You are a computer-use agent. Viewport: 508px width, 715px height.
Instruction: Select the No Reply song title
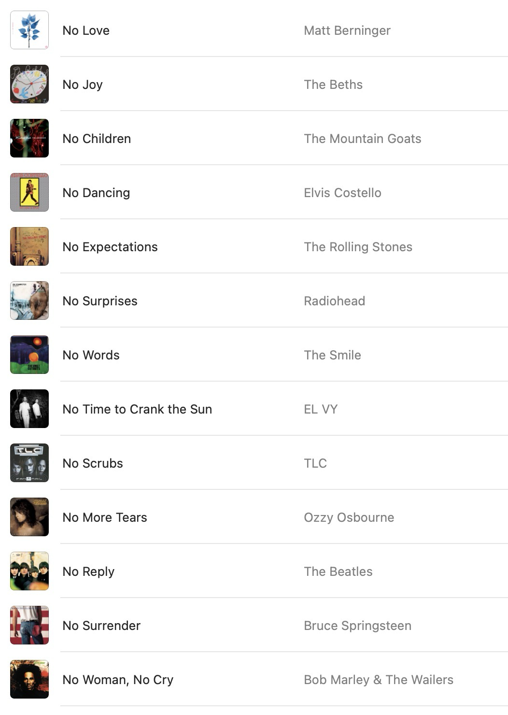88,572
